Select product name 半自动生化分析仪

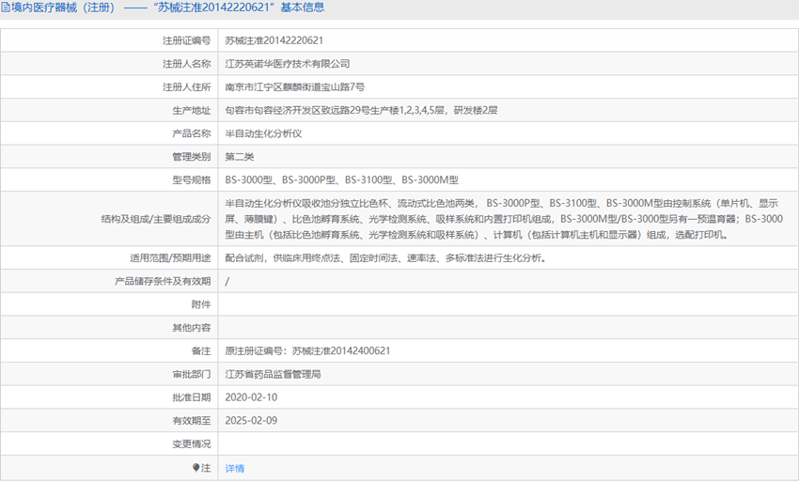[263, 133]
